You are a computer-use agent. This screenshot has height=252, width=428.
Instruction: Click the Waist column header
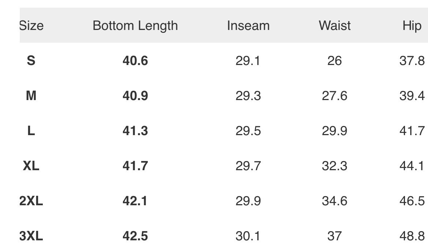[334, 26]
